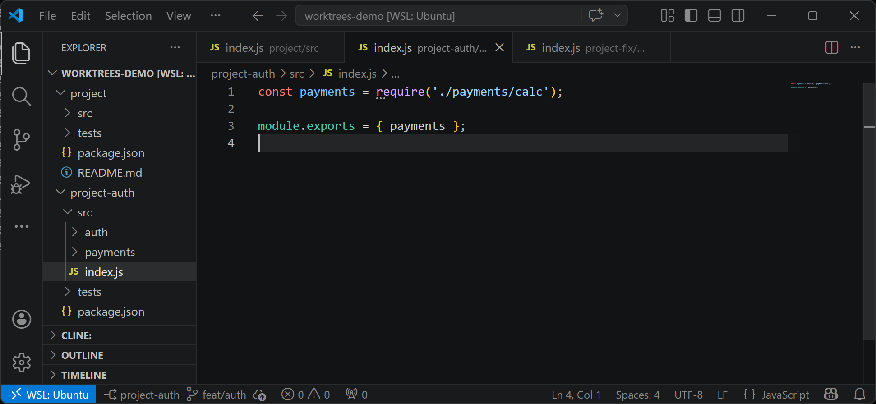
Task: Split the editor to the right
Action: point(832,47)
